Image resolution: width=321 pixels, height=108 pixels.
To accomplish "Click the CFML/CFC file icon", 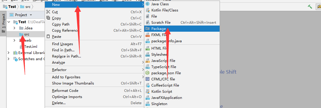I will point(147,79).
